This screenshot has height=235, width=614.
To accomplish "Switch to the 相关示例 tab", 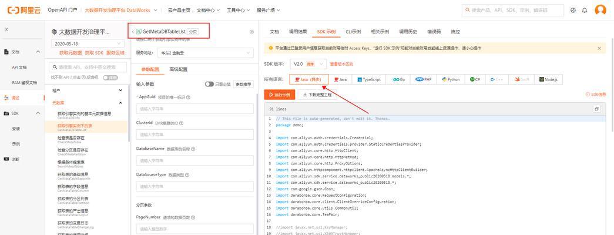I will coord(380,32).
